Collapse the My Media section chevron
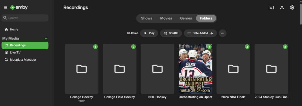 [x=46, y=38]
